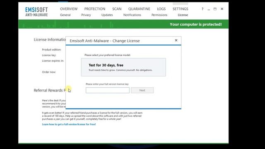Focus the full version license key field
The width and height of the screenshot is (265, 149).
[108, 90]
